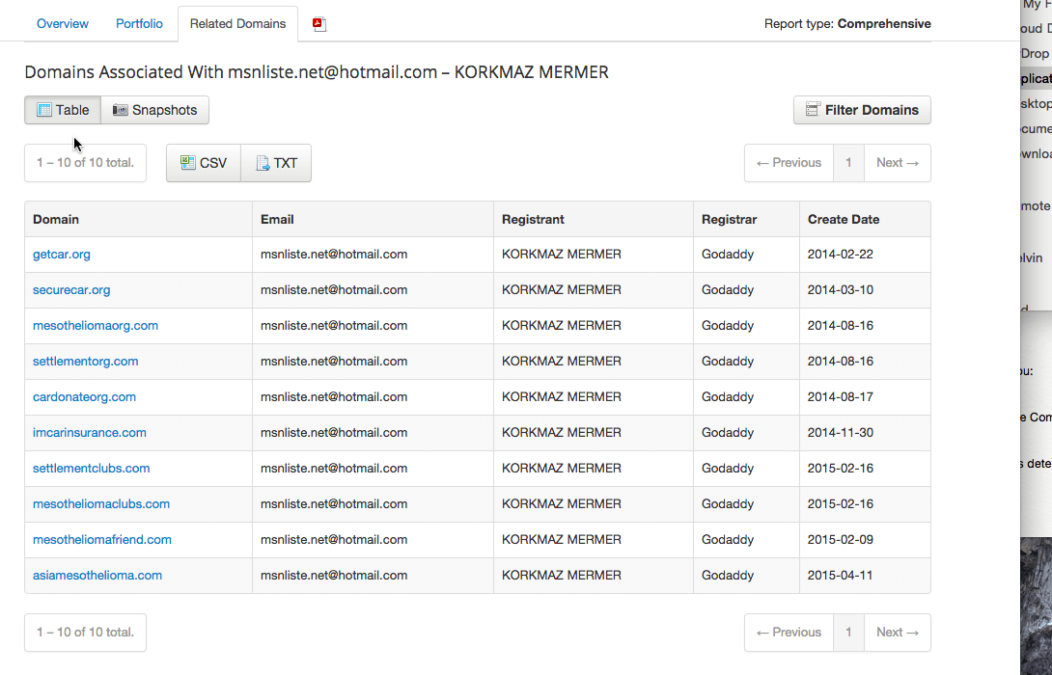Select page 1 in the pagination control
Image resolution: width=1052 pixels, height=675 pixels.
click(847, 162)
